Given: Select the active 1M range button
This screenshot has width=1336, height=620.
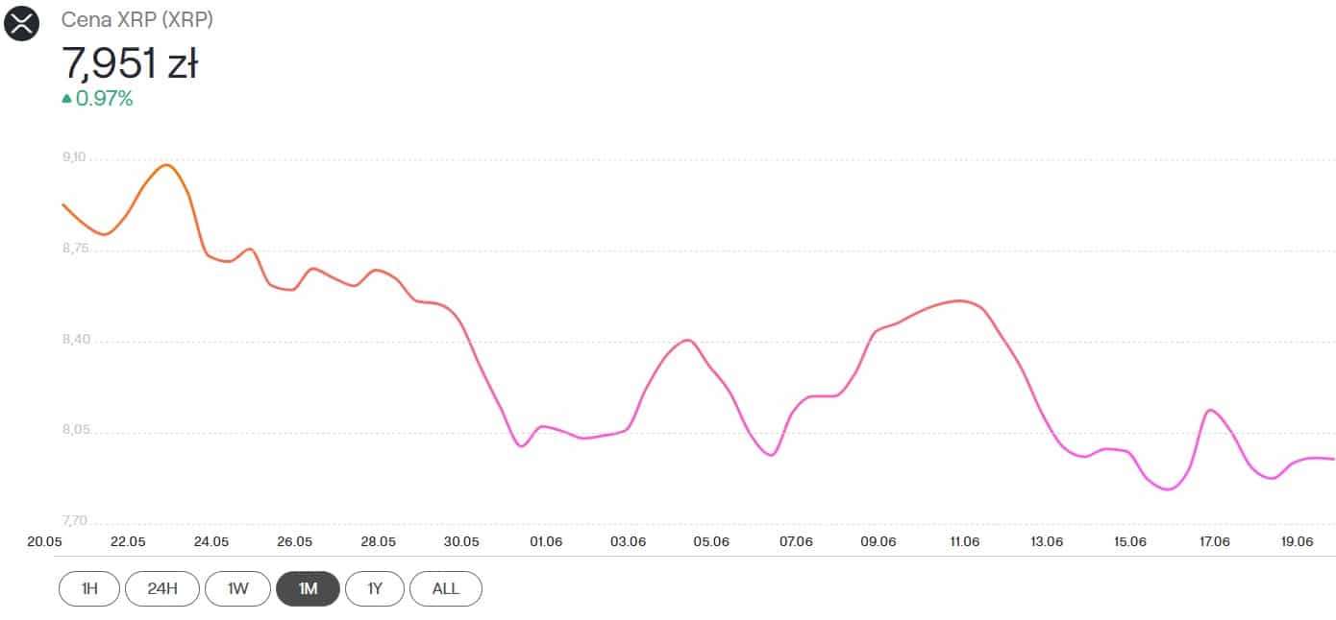Looking at the screenshot, I should coord(308,588).
